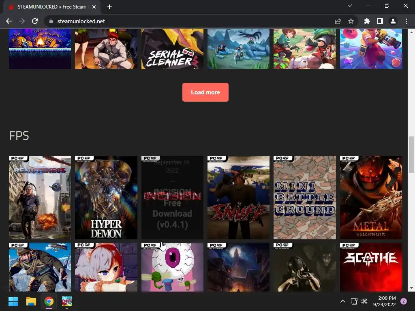Go back to the previous page

(x=9, y=21)
